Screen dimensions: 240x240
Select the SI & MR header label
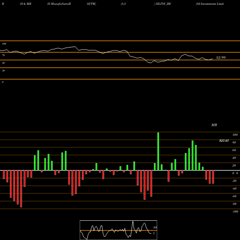coord(25,4)
